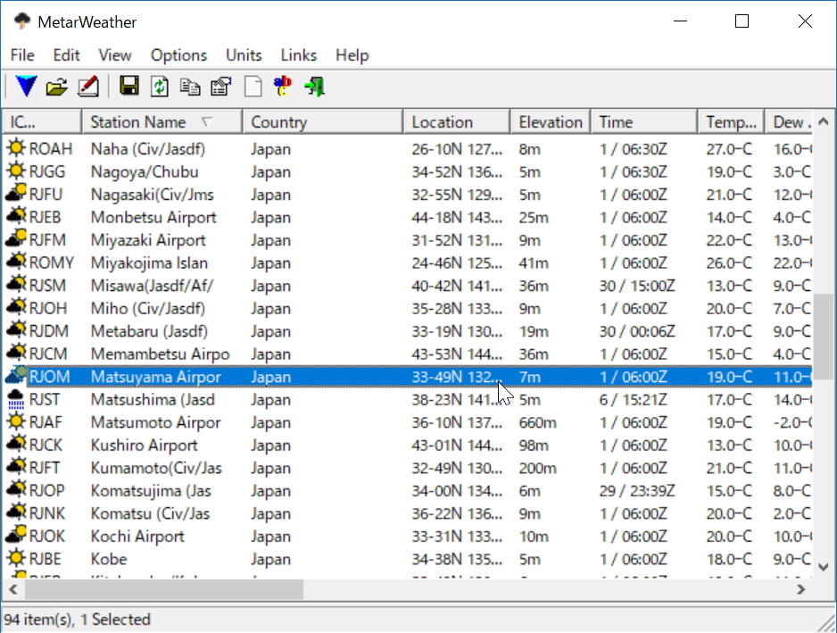Sort by the Location column header

(x=456, y=121)
